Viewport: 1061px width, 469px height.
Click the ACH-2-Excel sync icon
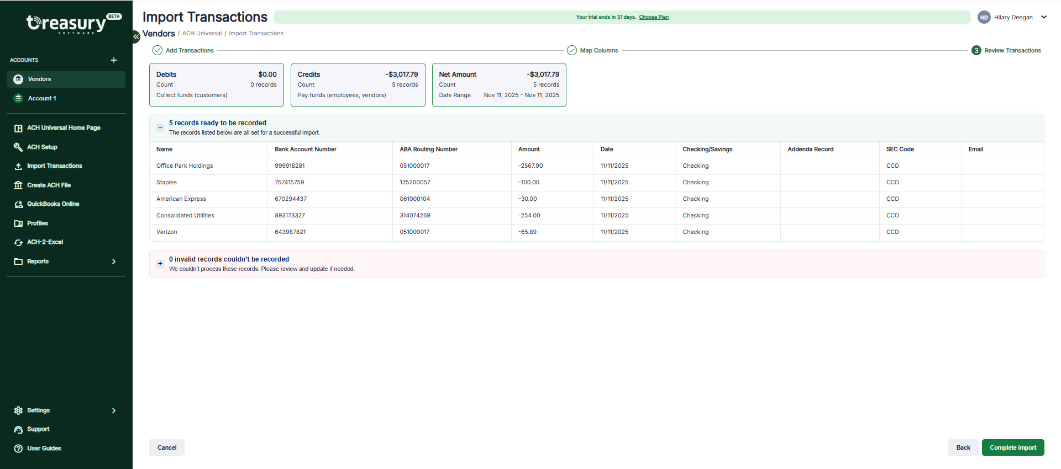click(18, 242)
